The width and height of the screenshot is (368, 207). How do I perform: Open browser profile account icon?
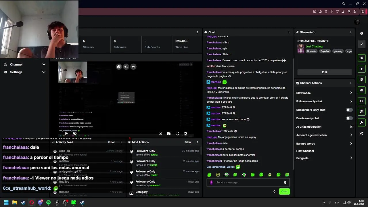click(x=355, y=11)
